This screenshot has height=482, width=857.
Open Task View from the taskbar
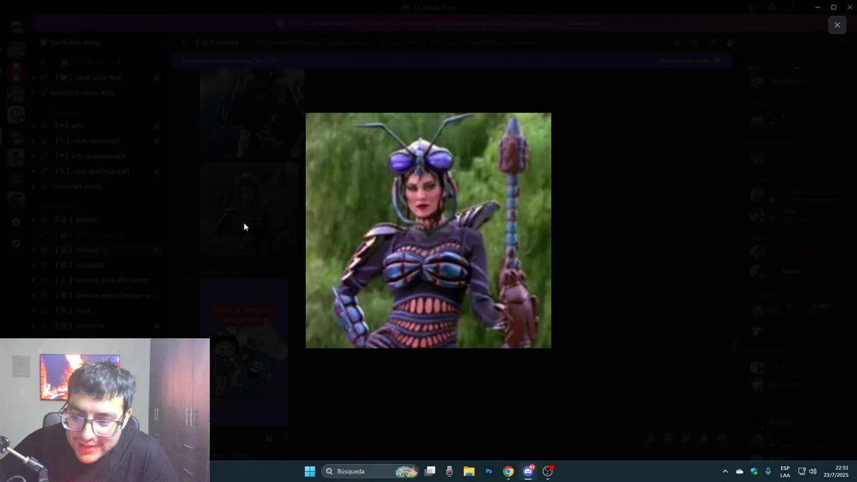431,471
